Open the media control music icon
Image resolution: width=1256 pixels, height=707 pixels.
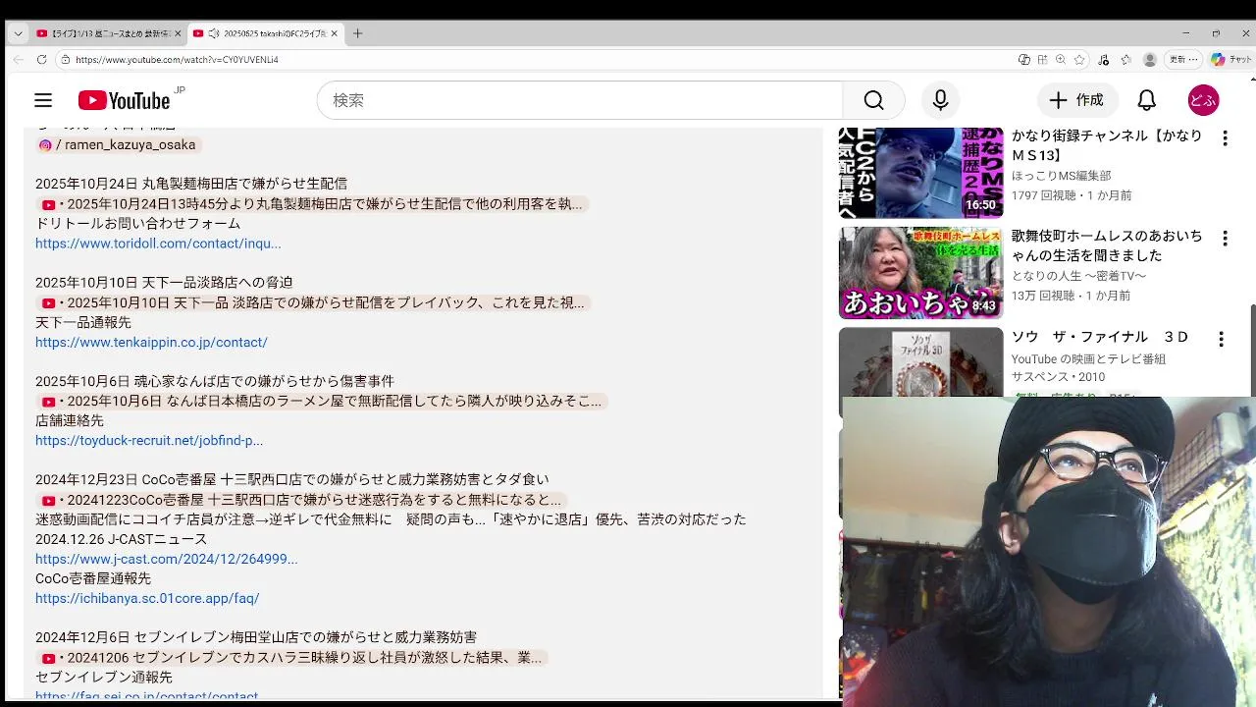tap(1104, 60)
